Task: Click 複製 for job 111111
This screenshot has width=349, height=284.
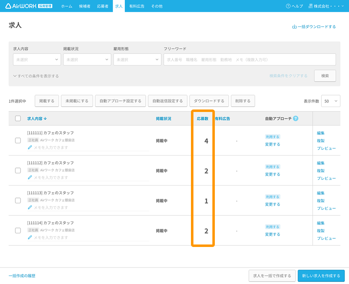Action: point(321,141)
